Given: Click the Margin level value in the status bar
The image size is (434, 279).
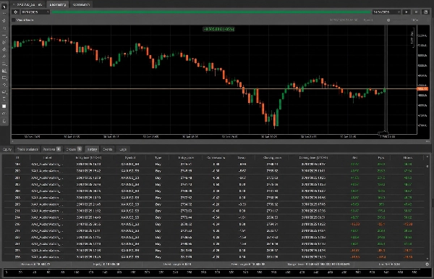Looking at the screenshot, I should [x=319, y=265].
